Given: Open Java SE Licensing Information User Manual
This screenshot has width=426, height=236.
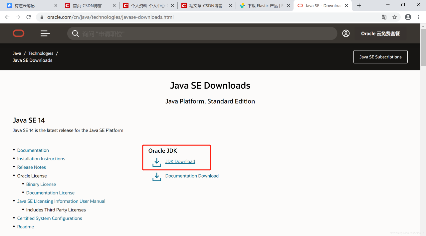Looking at the screenshot, I should tap(61, 201).
